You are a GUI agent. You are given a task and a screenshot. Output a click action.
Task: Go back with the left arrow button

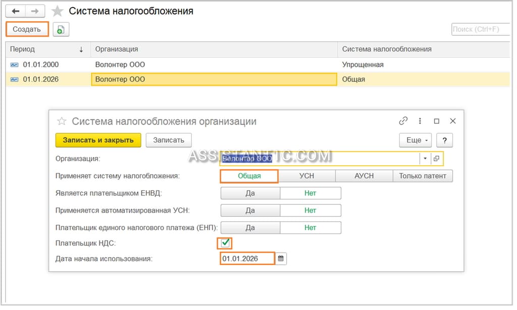tap(16, 11)
